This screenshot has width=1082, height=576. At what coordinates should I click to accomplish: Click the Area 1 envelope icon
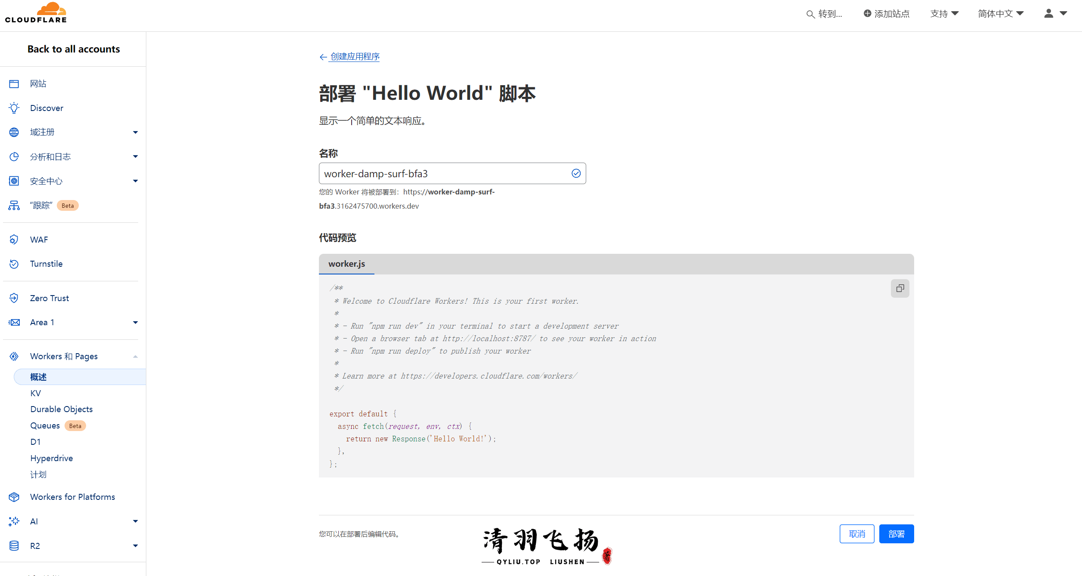pos(14,323)
